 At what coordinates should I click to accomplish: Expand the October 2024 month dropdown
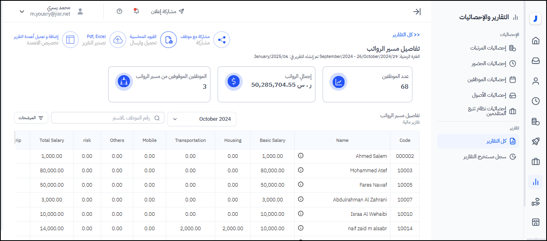(x=202, y=119)
